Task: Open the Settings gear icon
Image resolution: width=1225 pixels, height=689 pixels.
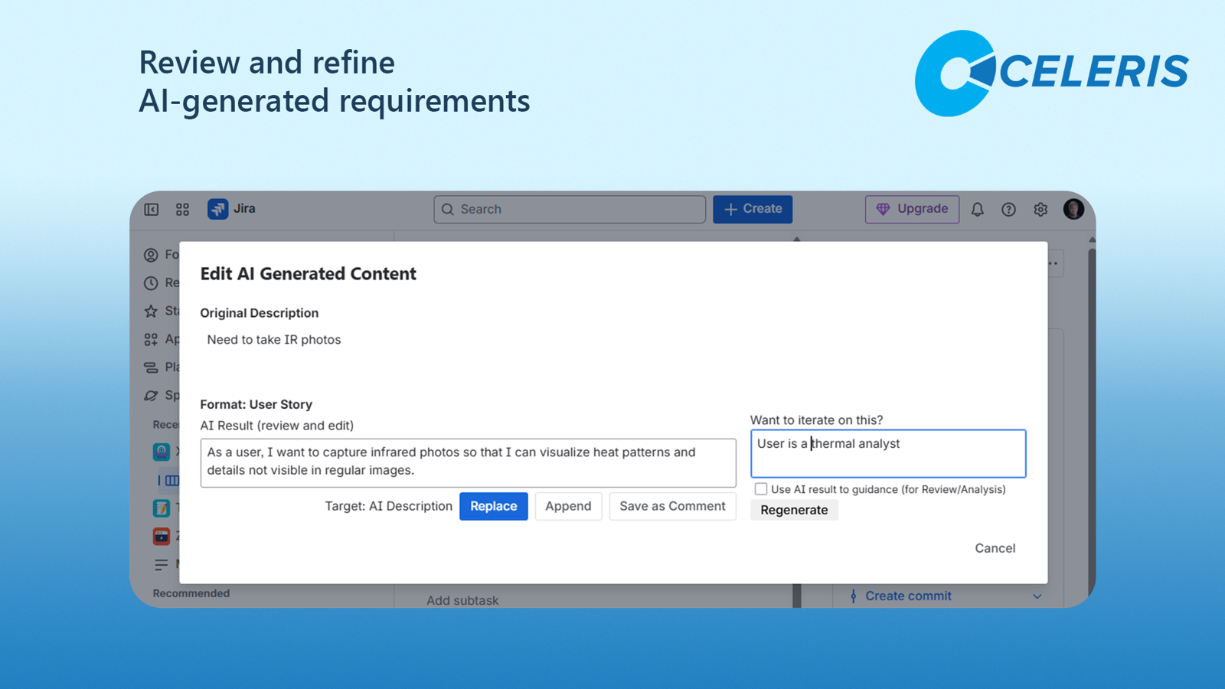Action: tap(1040, 209)
